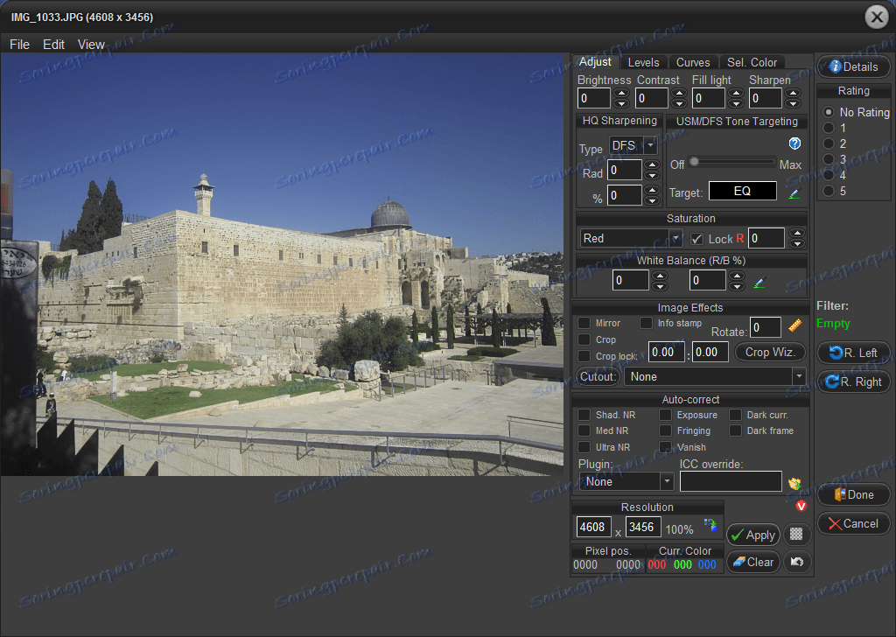Click the black EQ target swatch
Viewport: 896px width, 637px height.
(x=742, y=191)
